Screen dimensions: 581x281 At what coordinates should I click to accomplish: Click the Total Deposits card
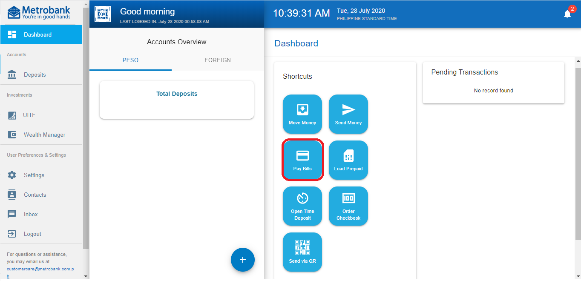click(177, 100)
